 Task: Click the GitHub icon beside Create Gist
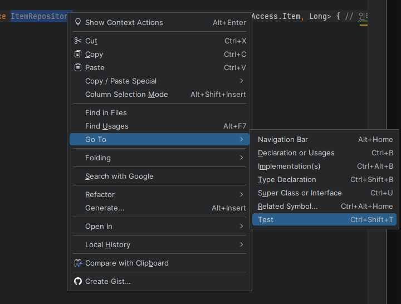coord(78,281)
